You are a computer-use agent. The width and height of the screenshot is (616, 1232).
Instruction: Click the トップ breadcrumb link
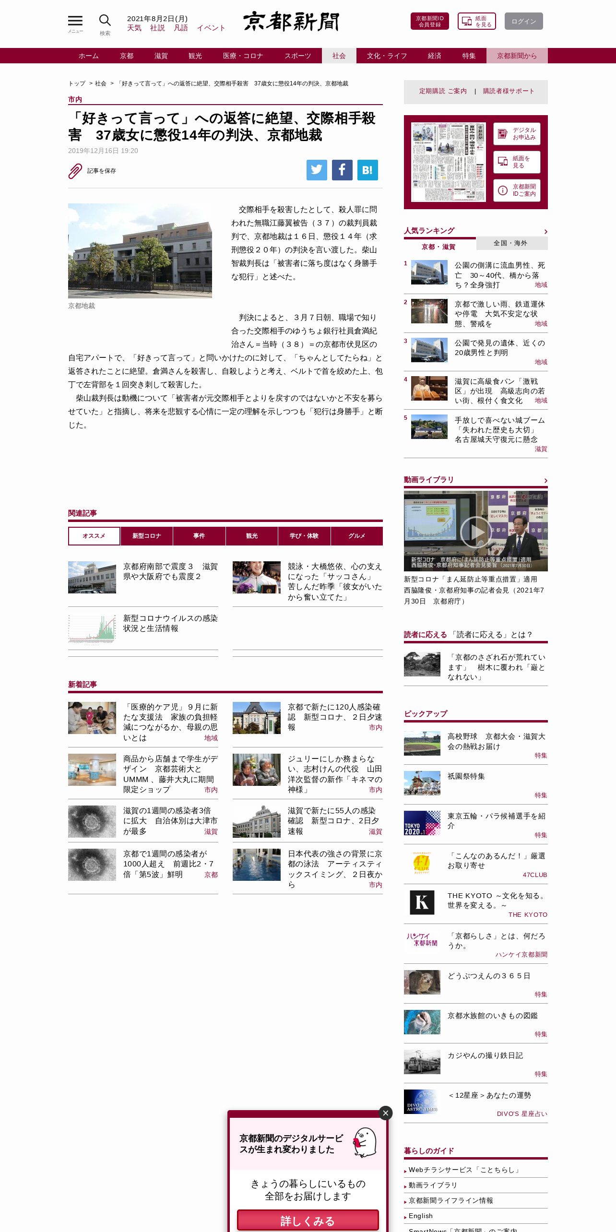point(77,83)
